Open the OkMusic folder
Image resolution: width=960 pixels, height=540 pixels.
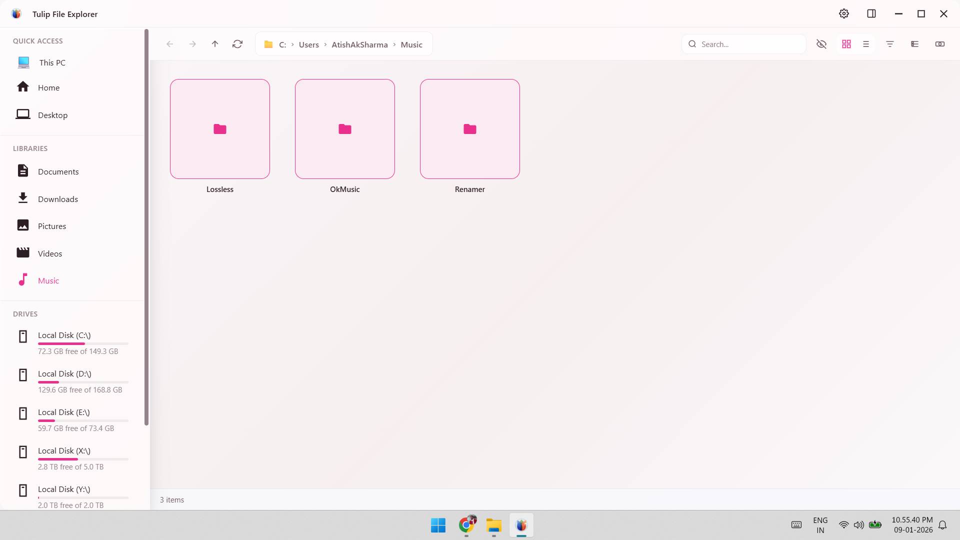pyautogui.click(x=344, y=129)
